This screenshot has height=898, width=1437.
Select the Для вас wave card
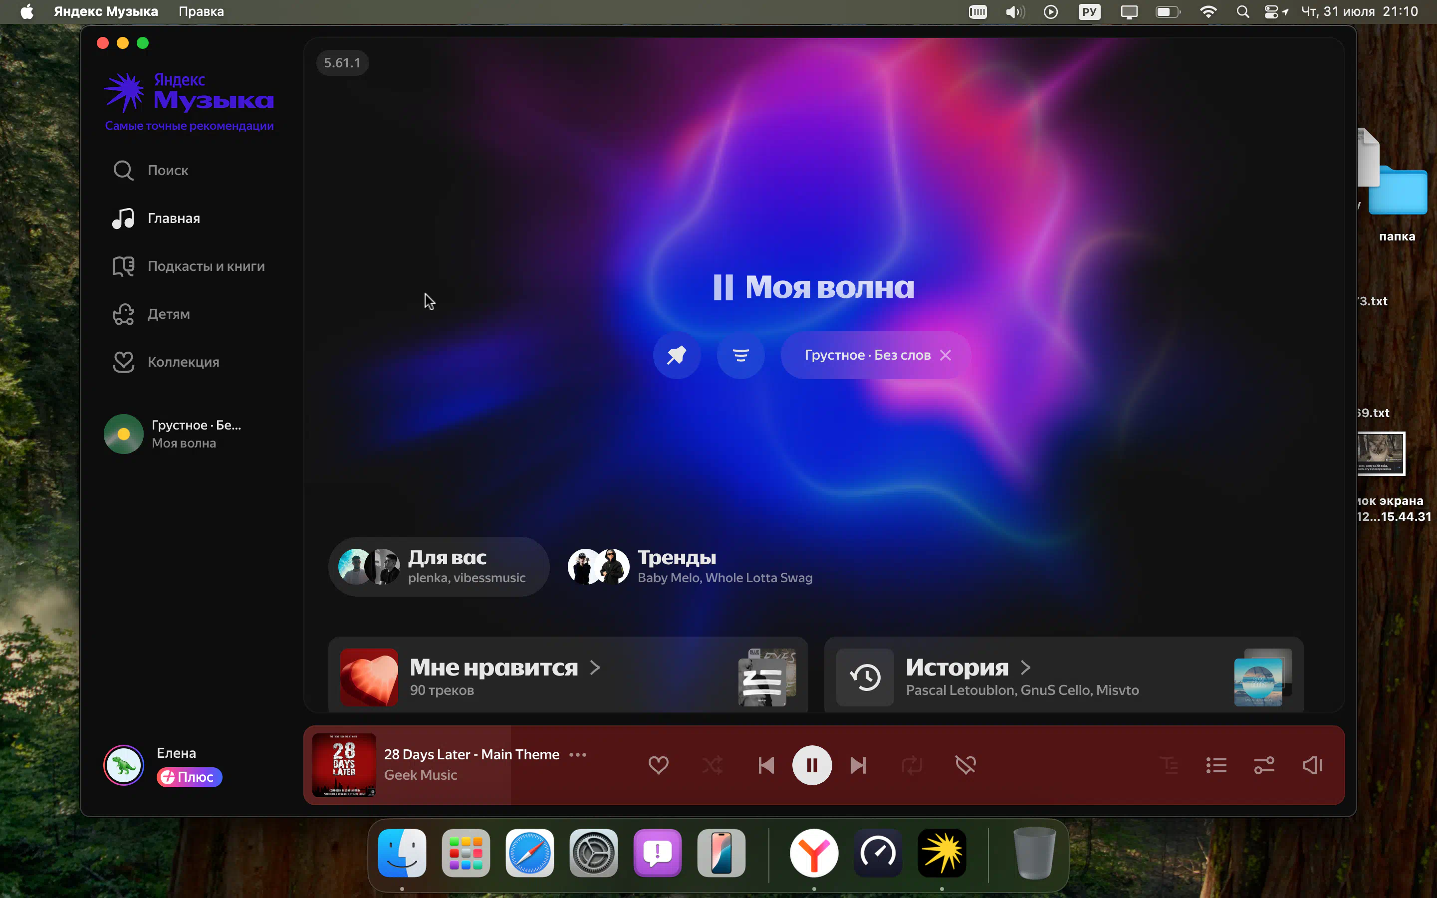[x=438, y=567]
